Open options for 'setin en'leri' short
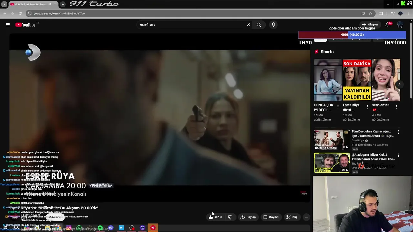This screenshot has height=232, width=413. pyautogui.click(x=396, y=107)
